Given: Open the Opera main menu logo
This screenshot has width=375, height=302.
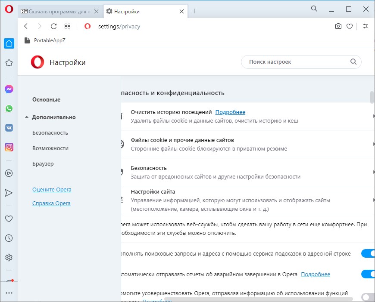Looking at the screenshot, I should pyautogui.click(x=9, y=9).
